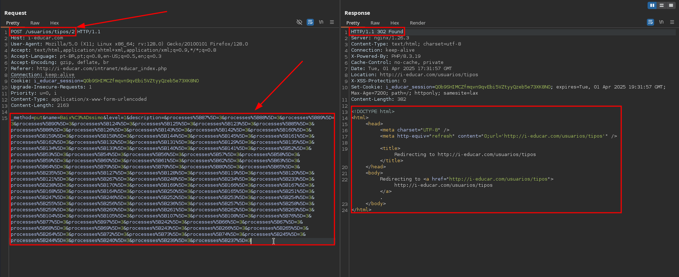679x277 pixels.
Task: Toggle line wrap in Response panel
Action: [650, 22]
